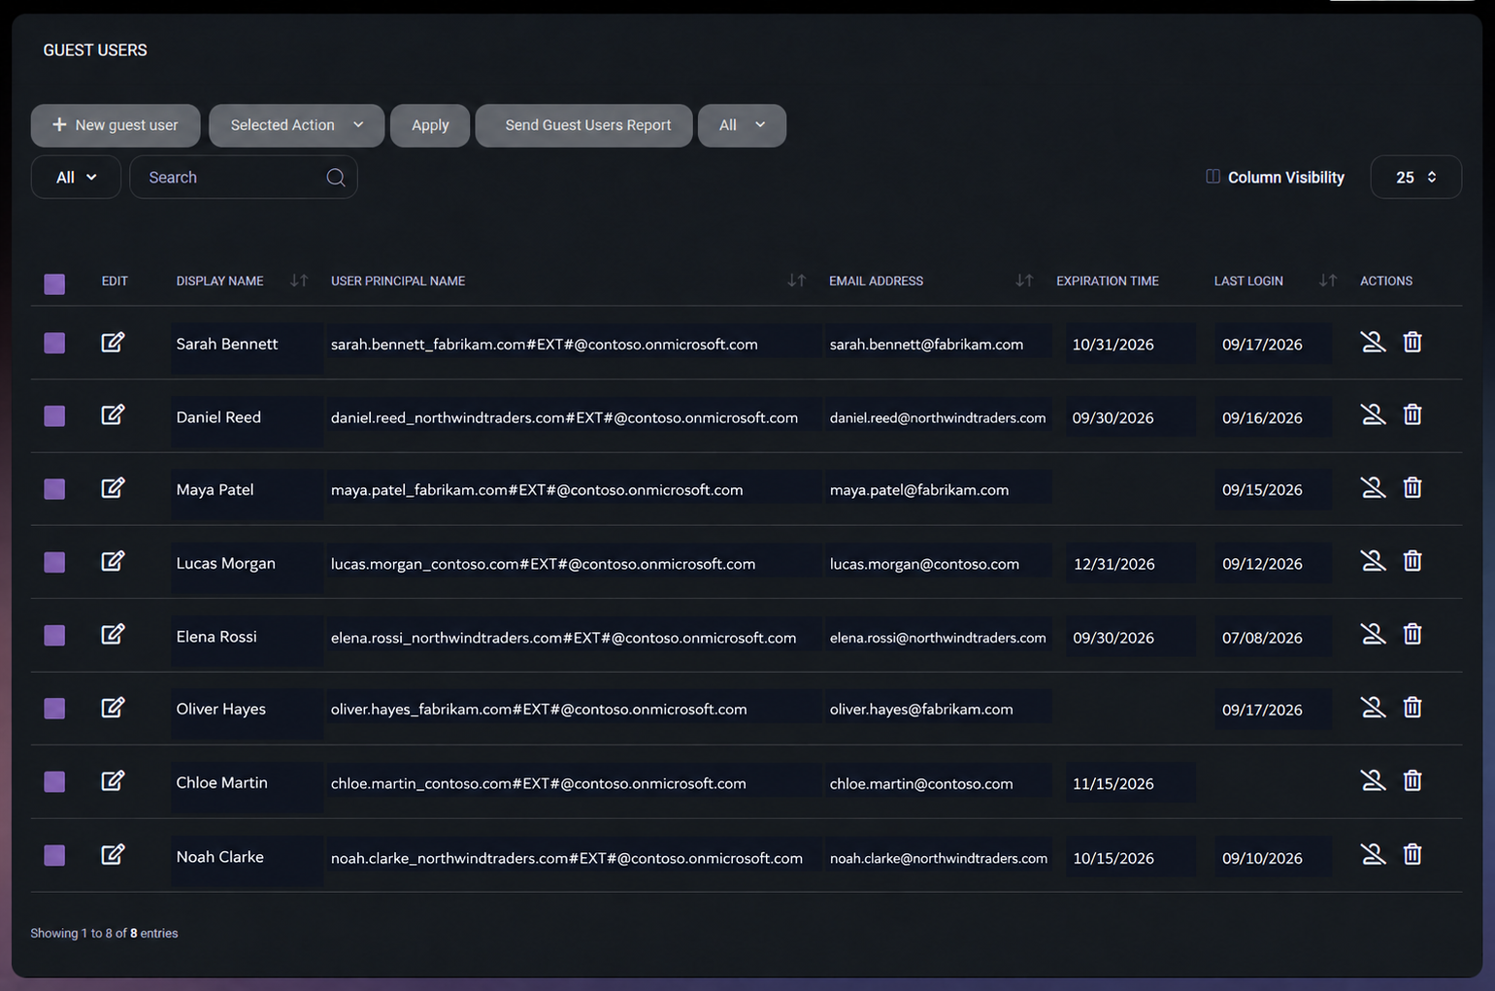Image resolution: width=1495 pixels, height=991 pixels.
Task: Delete Maya Patel with the trash icon
Action: [x=1412, y=487]
